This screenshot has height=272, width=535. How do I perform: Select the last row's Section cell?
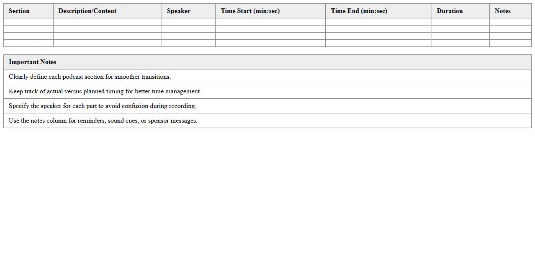point(28,43)
